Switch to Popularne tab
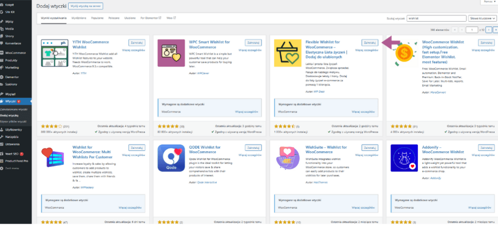 pyautogui.click(x=97, y=18)
